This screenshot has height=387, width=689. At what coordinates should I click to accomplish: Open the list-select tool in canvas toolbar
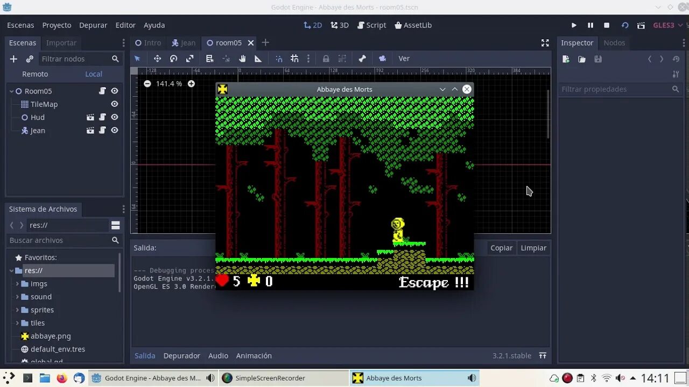pyautogui.click(x=210, y=59)
